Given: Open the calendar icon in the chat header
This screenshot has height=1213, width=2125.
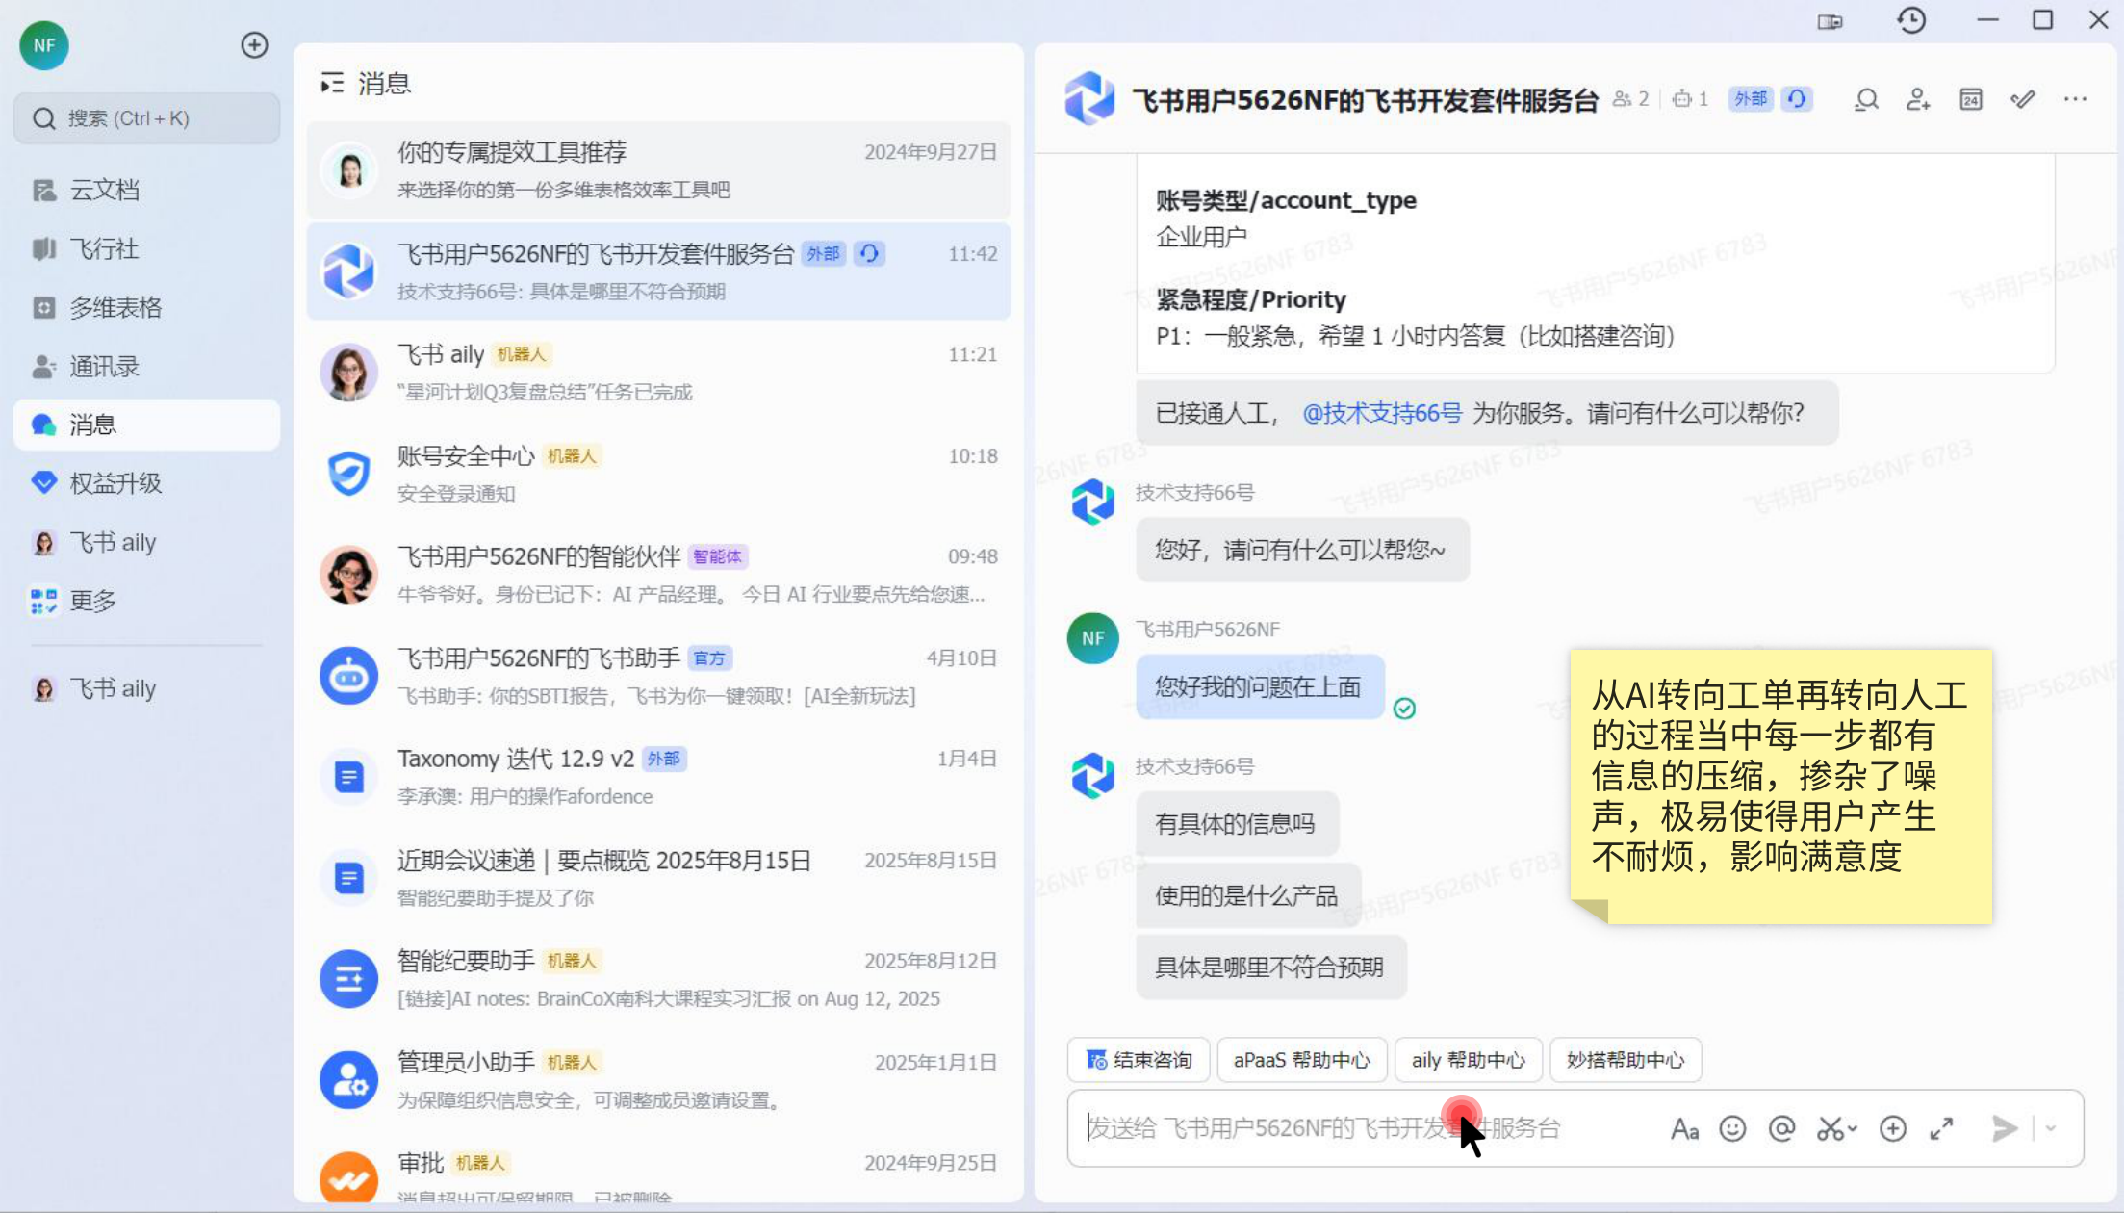Looking at the screenshot, I should click(x=1970, y=99).
